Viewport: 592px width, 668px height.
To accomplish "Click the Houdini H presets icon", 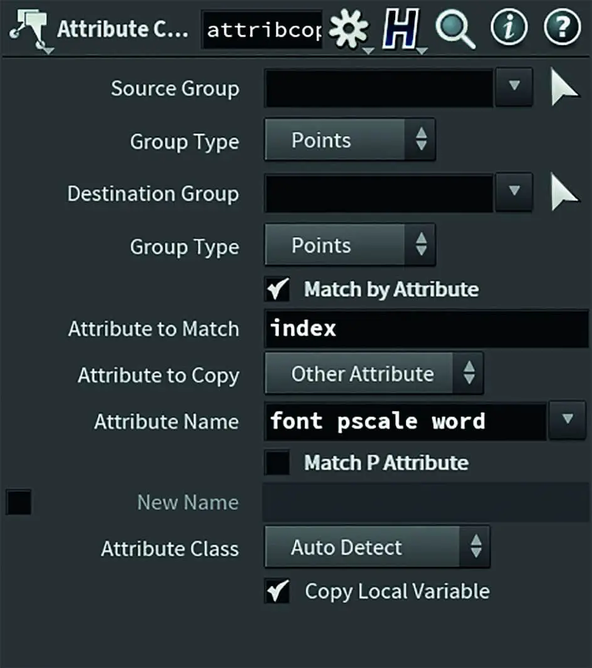I will [400, 29].
